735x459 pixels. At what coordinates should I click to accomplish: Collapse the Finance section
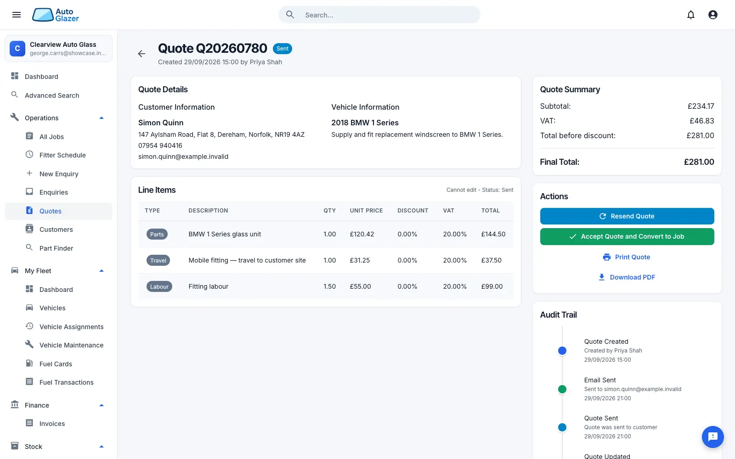(x=102, y=405)
